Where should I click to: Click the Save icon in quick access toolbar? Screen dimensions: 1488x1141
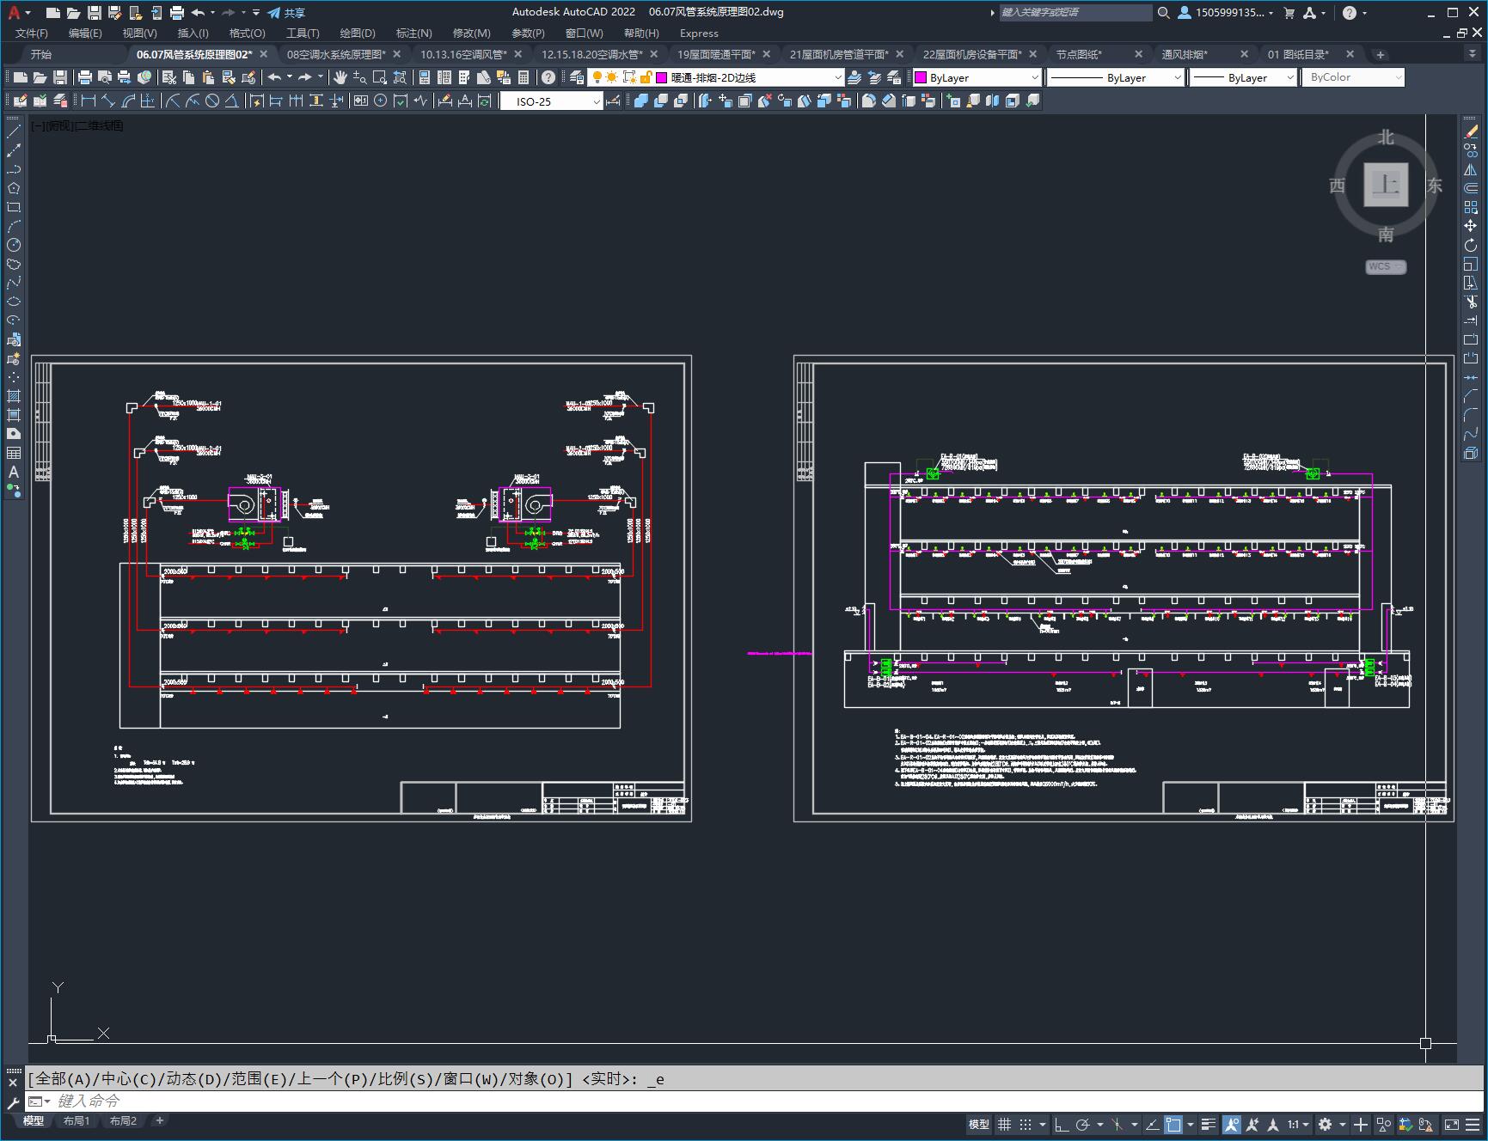[x=95, y=13]
